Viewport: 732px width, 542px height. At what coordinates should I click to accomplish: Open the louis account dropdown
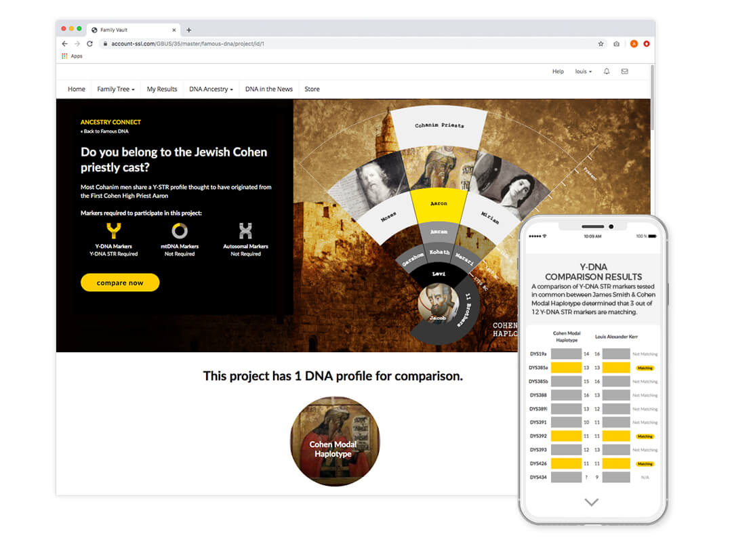coord(583,71)
